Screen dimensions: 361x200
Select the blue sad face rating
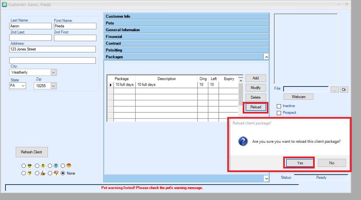coord(50,166)
